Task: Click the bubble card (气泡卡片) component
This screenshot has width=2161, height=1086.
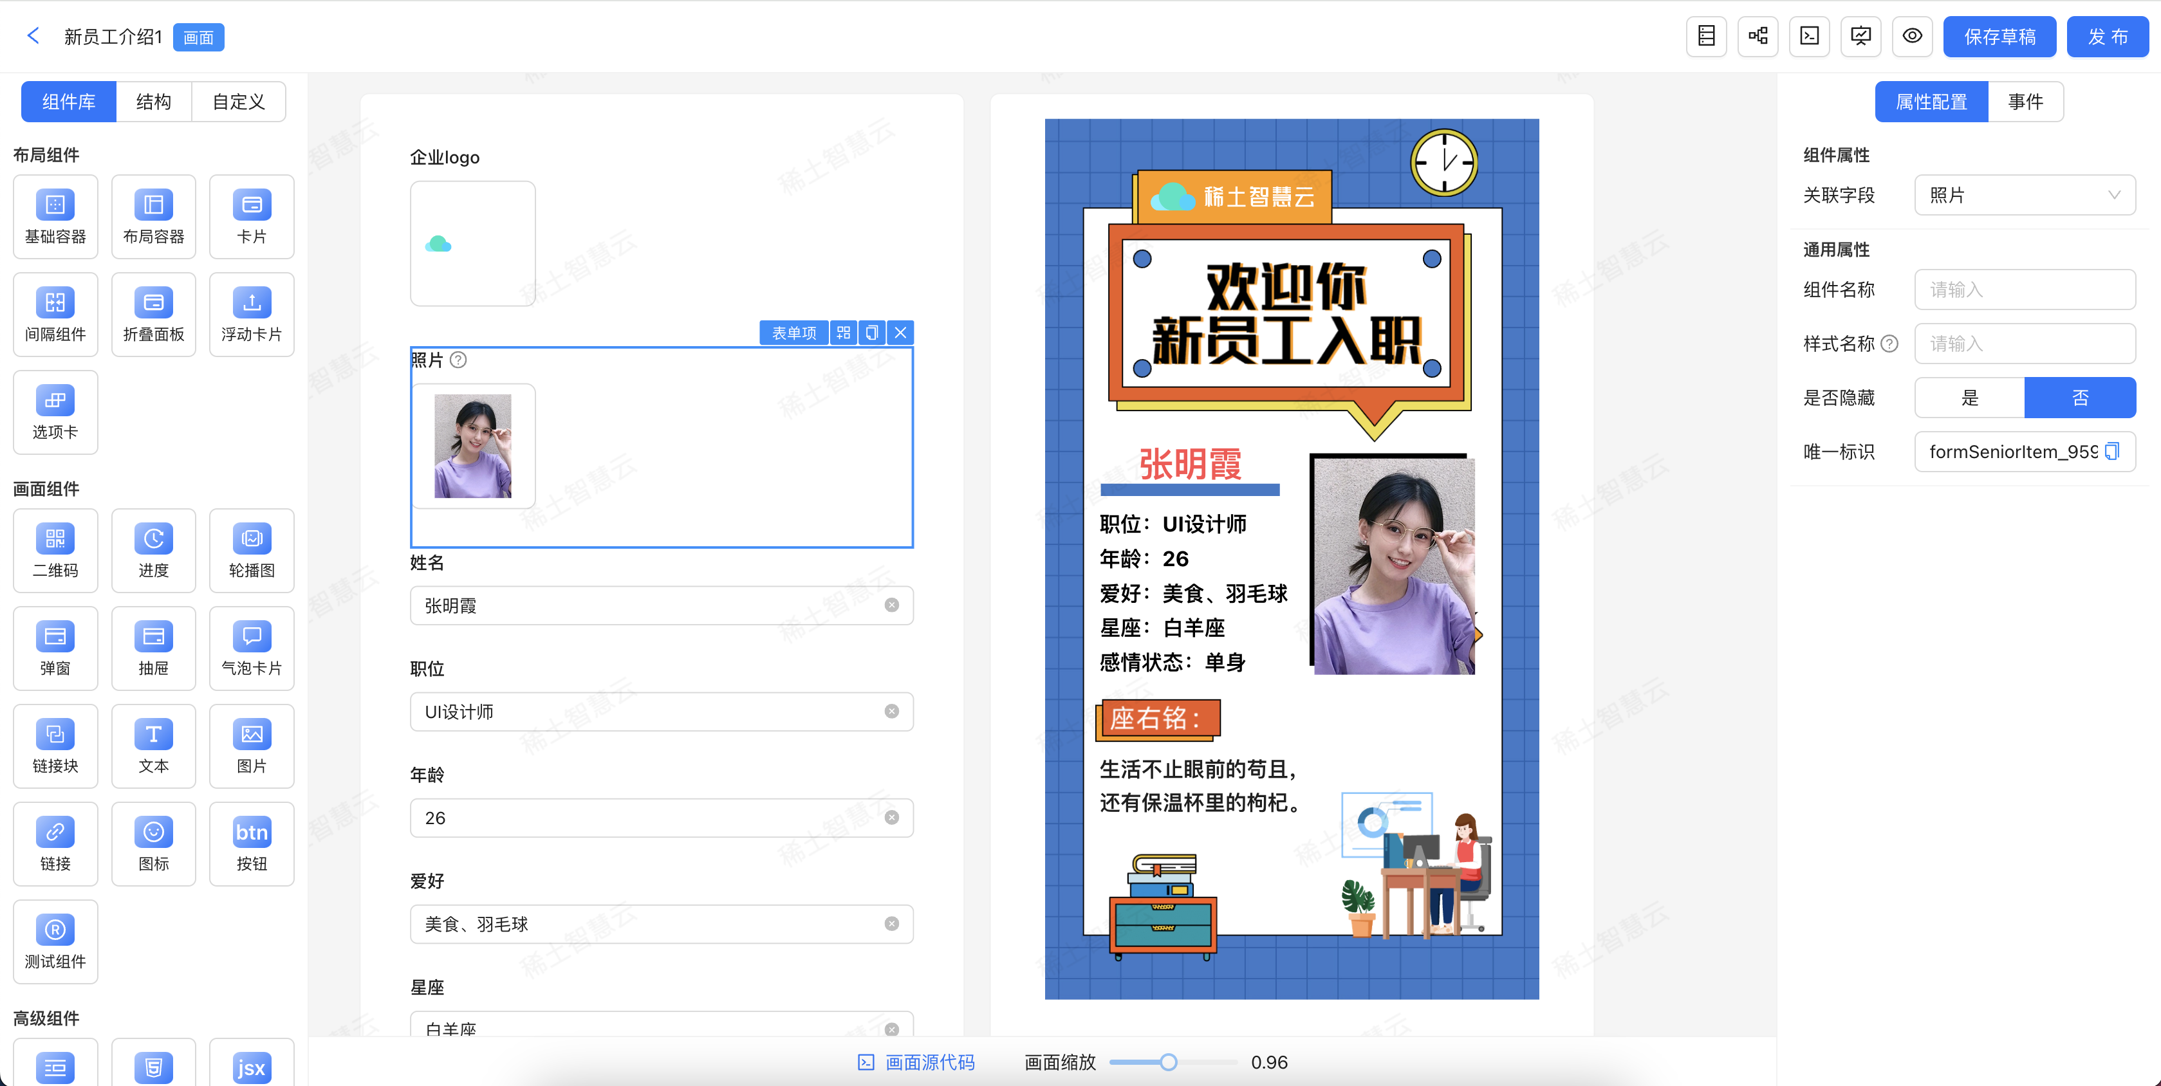Action: (x=252, y=647)
